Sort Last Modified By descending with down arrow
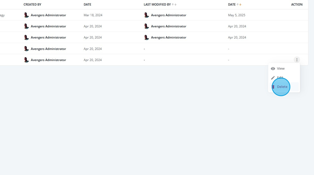Viewport: 314px width, 175px height. [x=175, y=5]
